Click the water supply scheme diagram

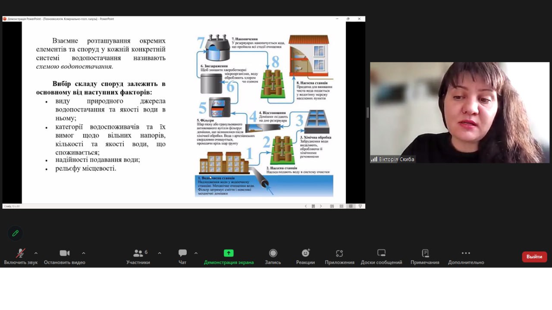(264, 116)
